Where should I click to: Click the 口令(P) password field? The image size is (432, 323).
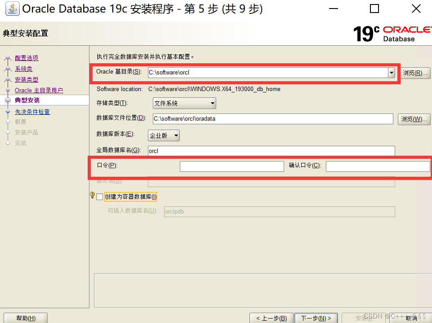point(232,166)
